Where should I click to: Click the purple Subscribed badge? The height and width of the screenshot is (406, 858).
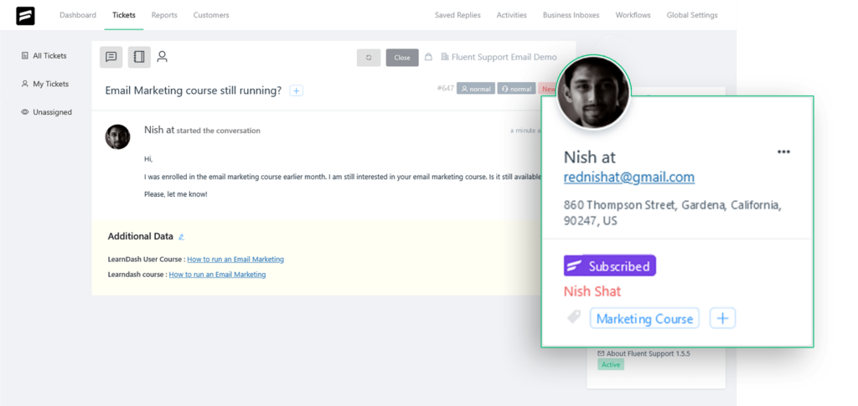click(610, 266)
